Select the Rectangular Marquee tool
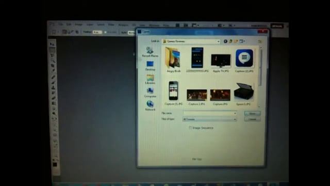 click(52, 50)
